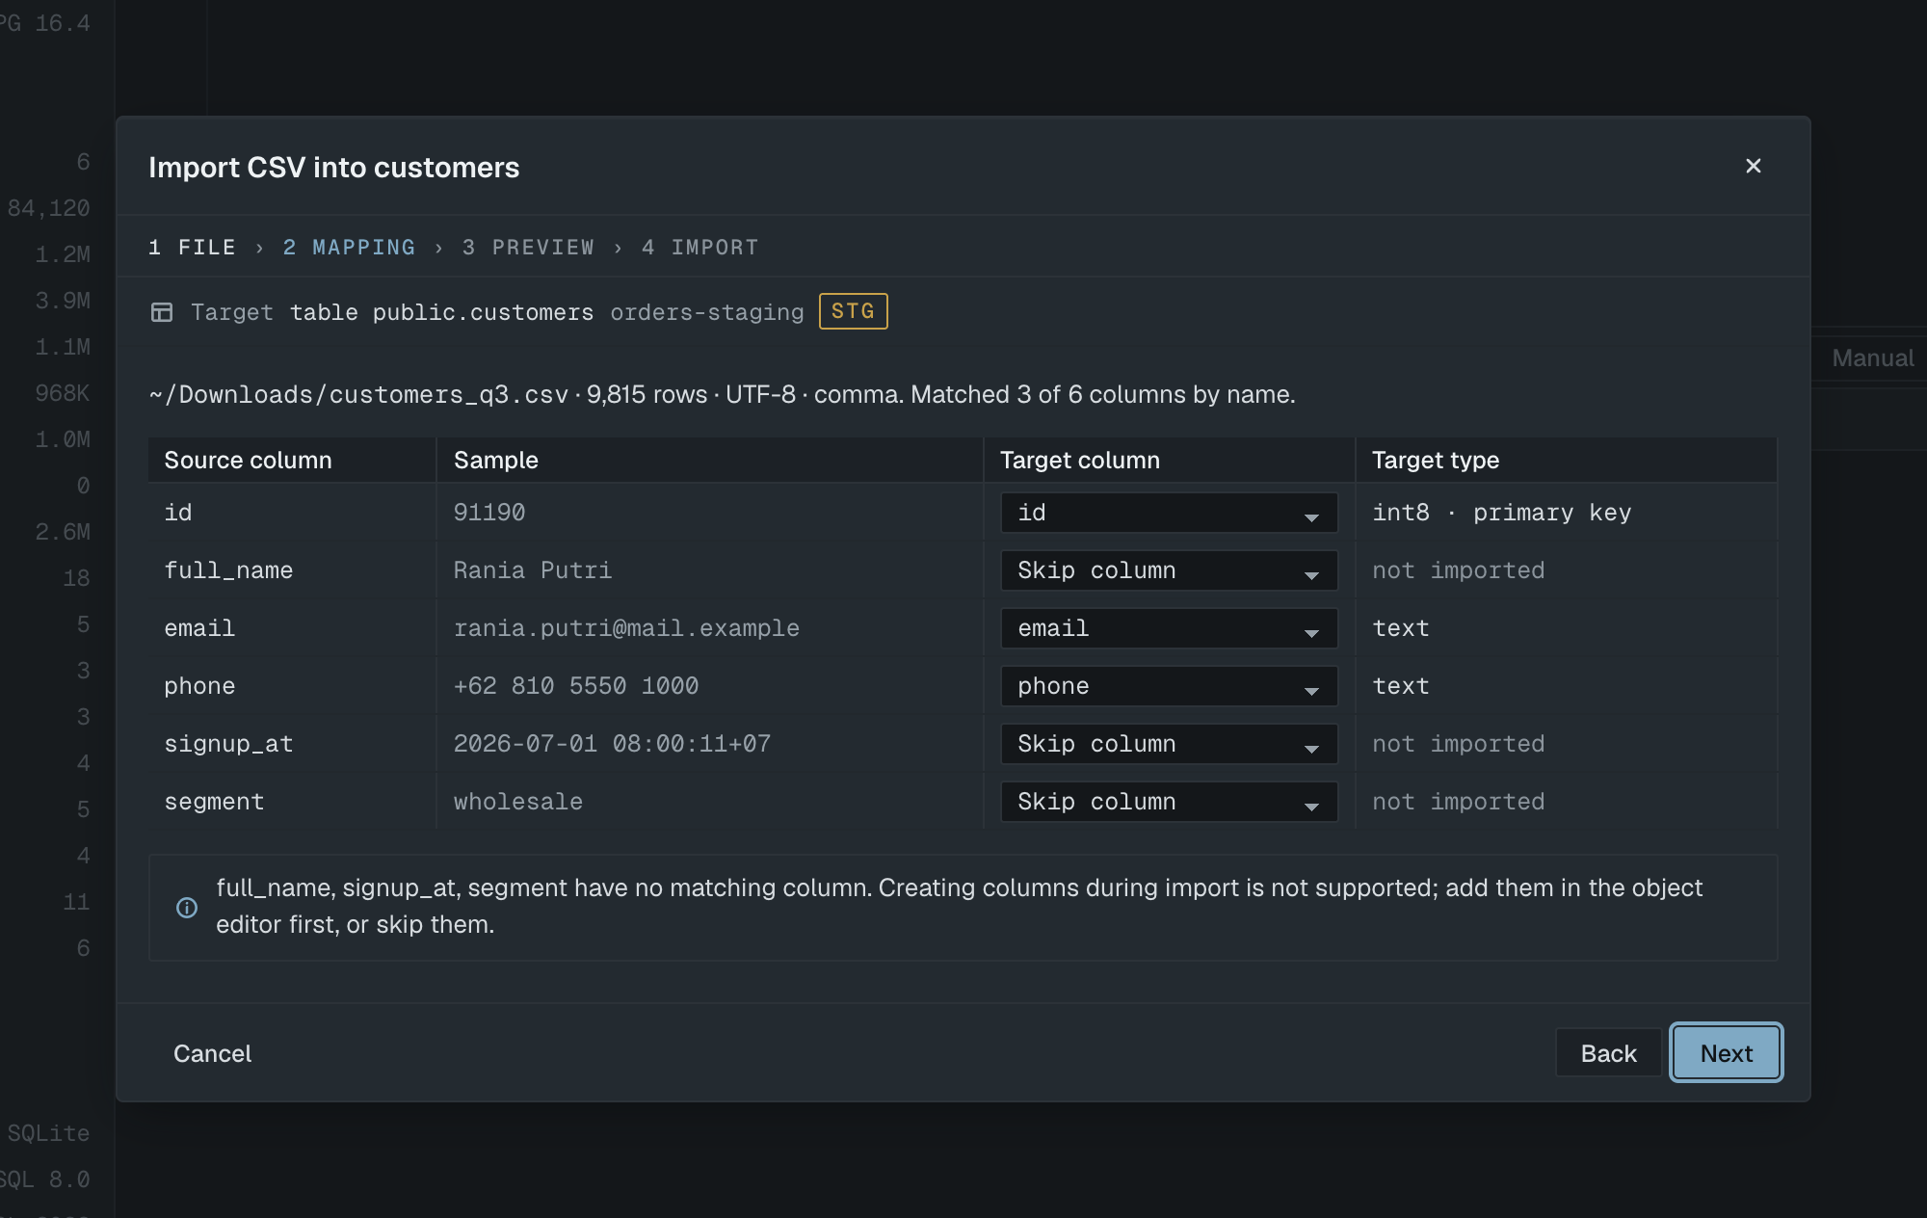Click sample value wholesale

click(518, 802)
